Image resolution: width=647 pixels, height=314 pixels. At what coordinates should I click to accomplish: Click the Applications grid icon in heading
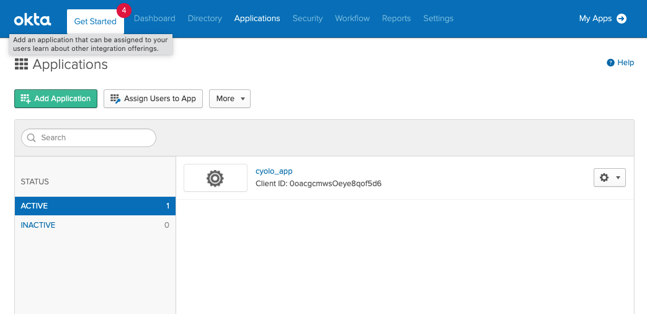(22, 65)
